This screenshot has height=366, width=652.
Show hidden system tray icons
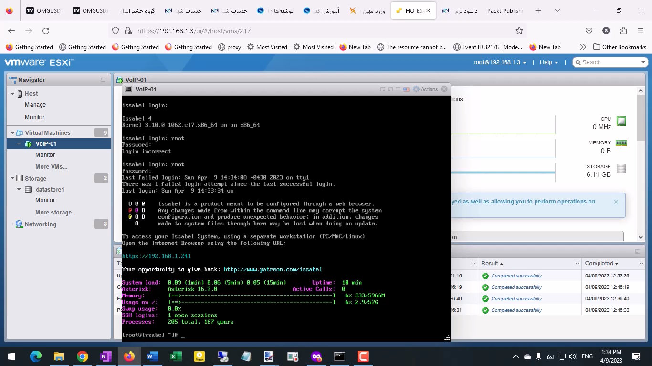coord(515,356)
